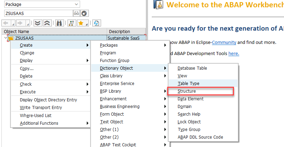Click the Display object glasses icon
The image size is (284, 147).
point(76,13)
